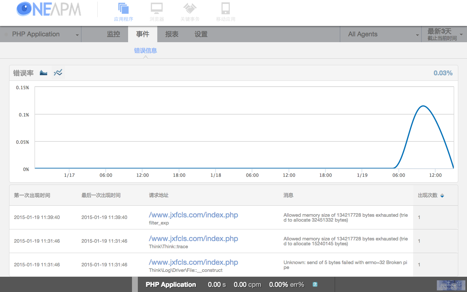The width and height of the screenshot is (467, 292).
Task: Click the 消息 column header
Action: (288, 195)
